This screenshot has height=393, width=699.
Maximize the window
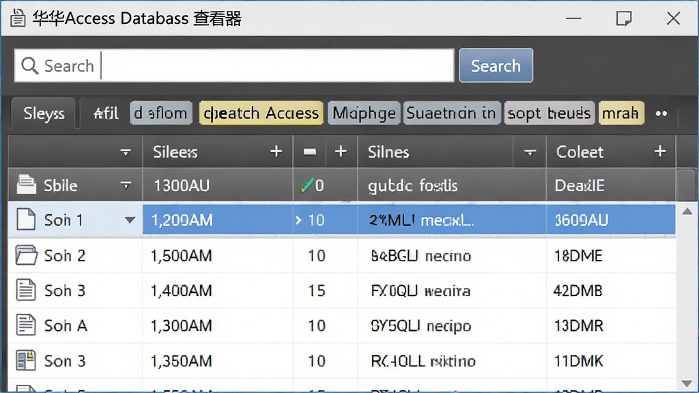(624, 18)
